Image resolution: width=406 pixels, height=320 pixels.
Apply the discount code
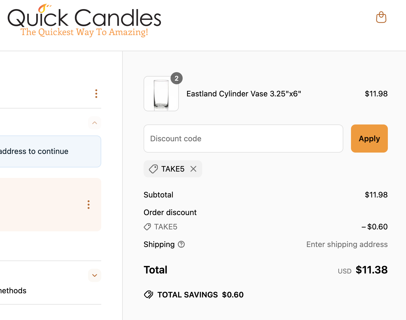pyautogui.click(x=369, y=139)
